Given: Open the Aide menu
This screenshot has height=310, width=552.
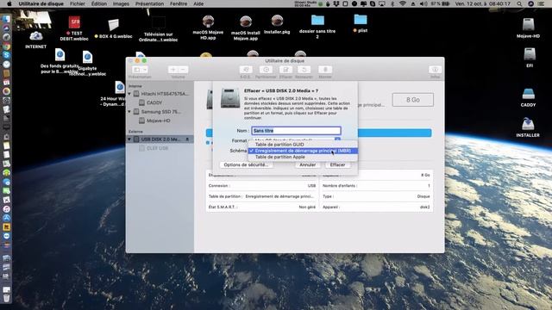Looking at the screenshot, I should (x=198, y=3).
